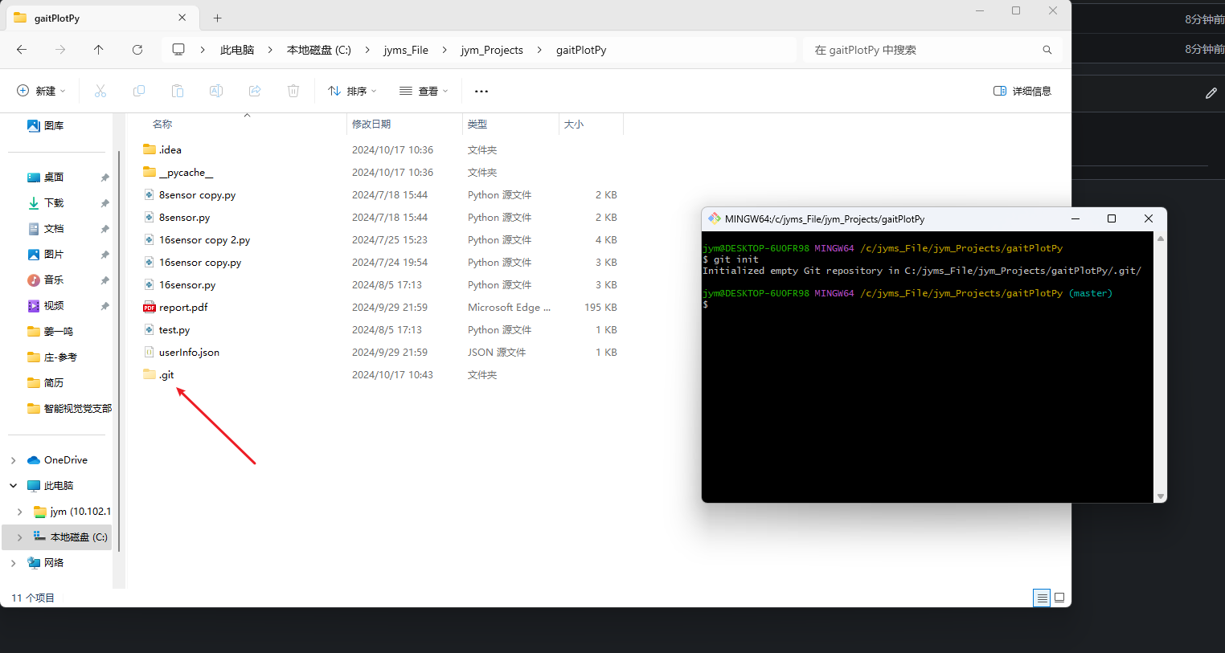The image size is (1225, 653).
Task: Open the 新建 (New) dropdown
Action: click(42, 91)
